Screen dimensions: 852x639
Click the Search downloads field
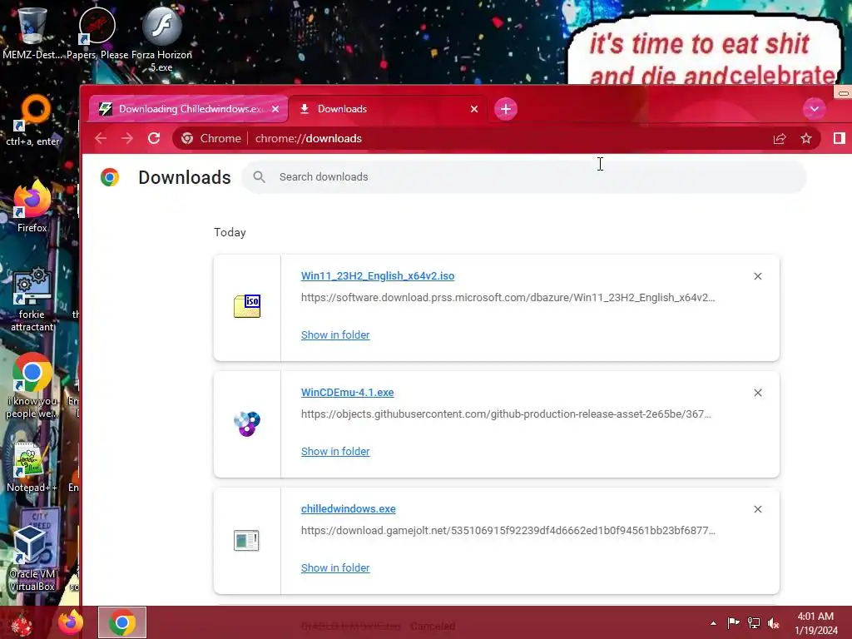point(524,177)
